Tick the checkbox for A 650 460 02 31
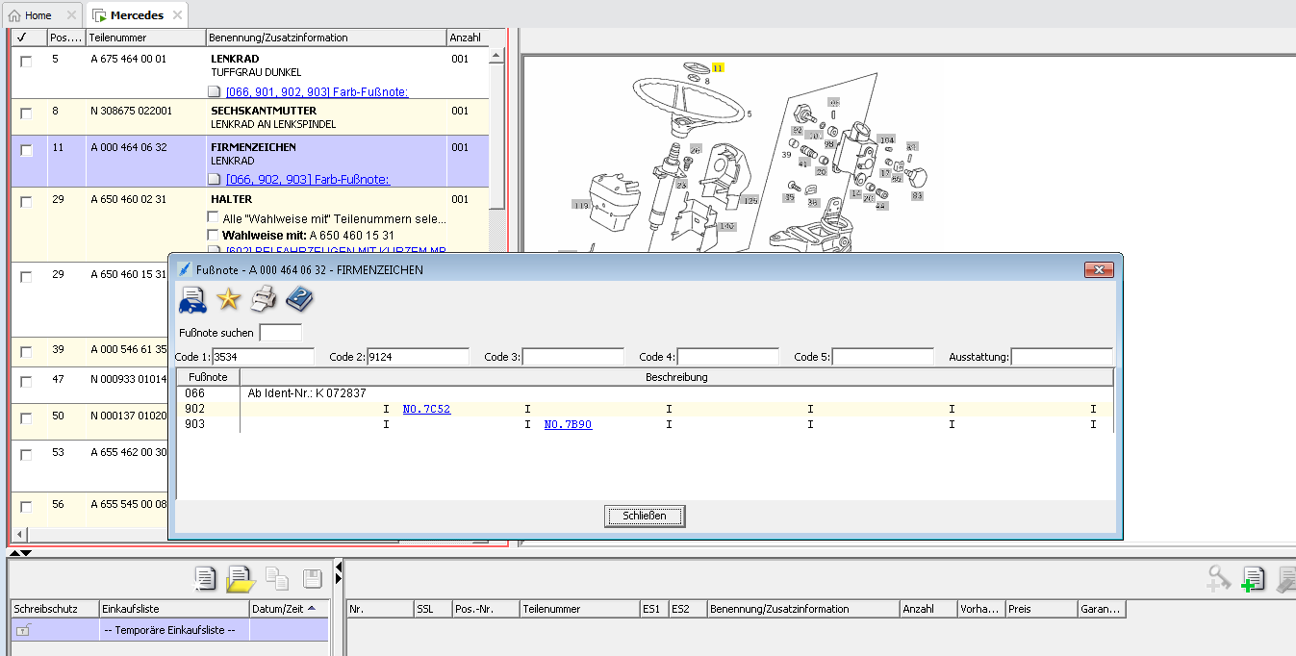This screenshot has width=1296, height=656. coord(26,201)
